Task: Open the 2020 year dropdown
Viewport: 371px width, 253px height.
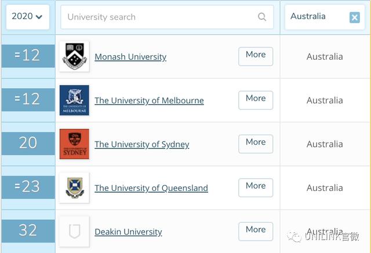Action: pyautogui.click(x=28, y=17)
